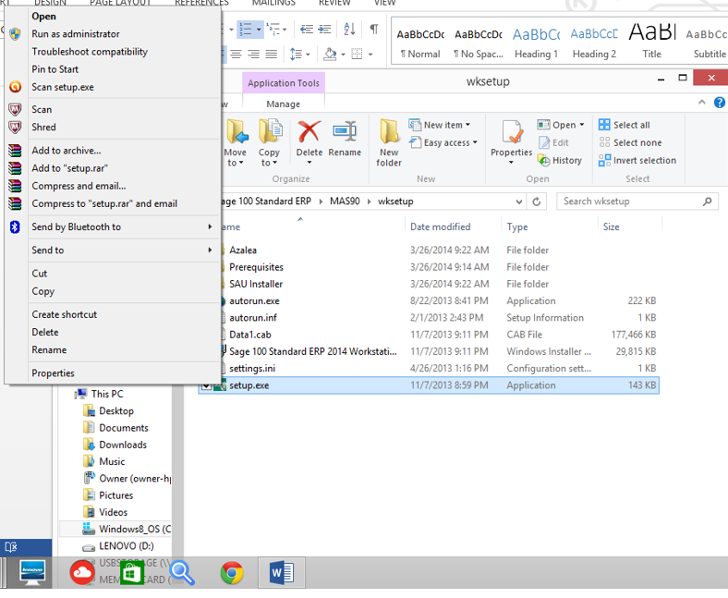The image size is (728, 598).
Task: Switch to the Manage ribbon tab
Action: 284,104
